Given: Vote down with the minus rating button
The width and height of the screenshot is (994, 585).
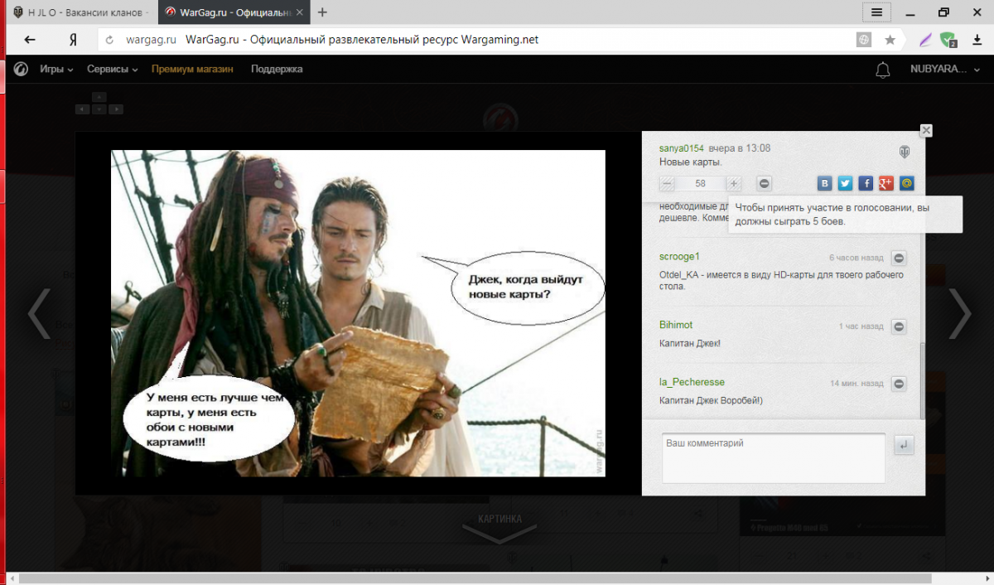Looking at the screenshot, I should point(668,184).
